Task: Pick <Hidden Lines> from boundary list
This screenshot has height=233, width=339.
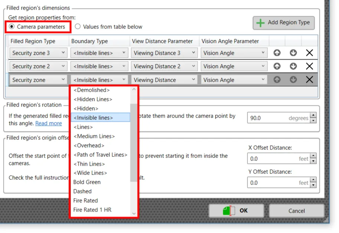Action: (93, 99)
